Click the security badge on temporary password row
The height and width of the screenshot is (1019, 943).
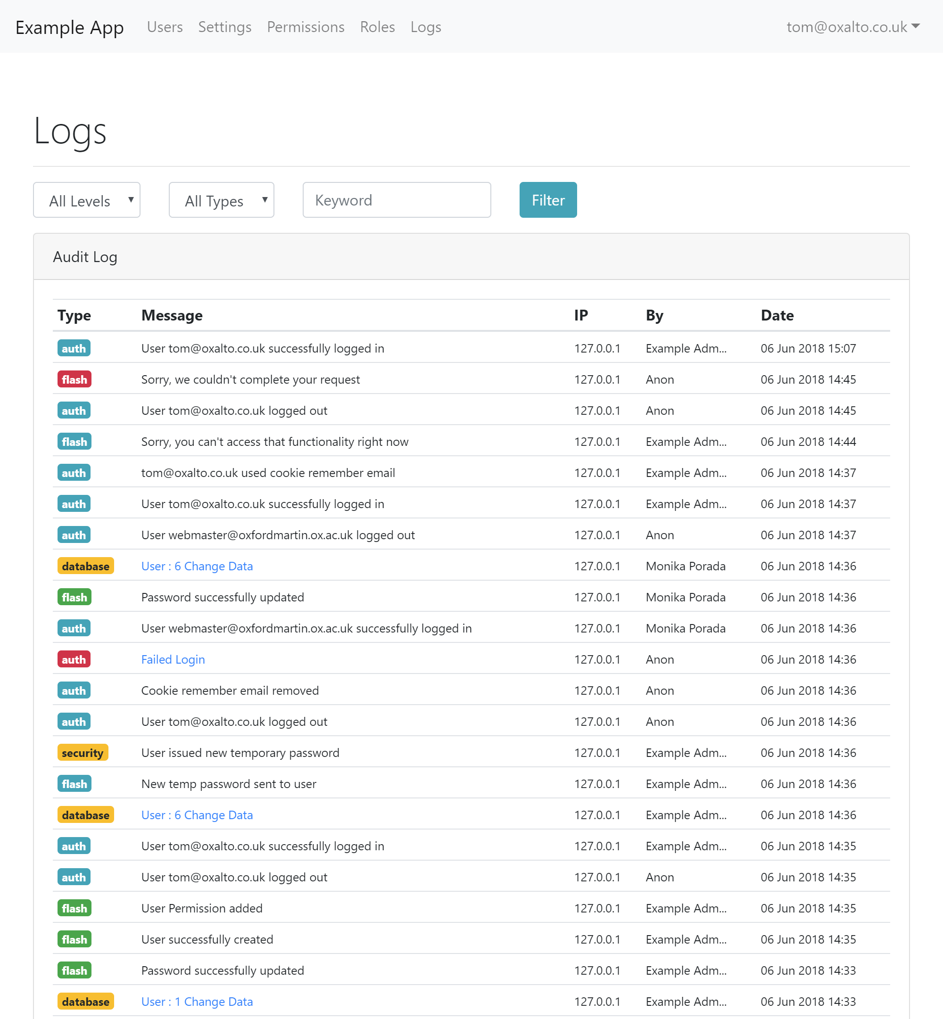pyautogui.click(x=83, y=752)
